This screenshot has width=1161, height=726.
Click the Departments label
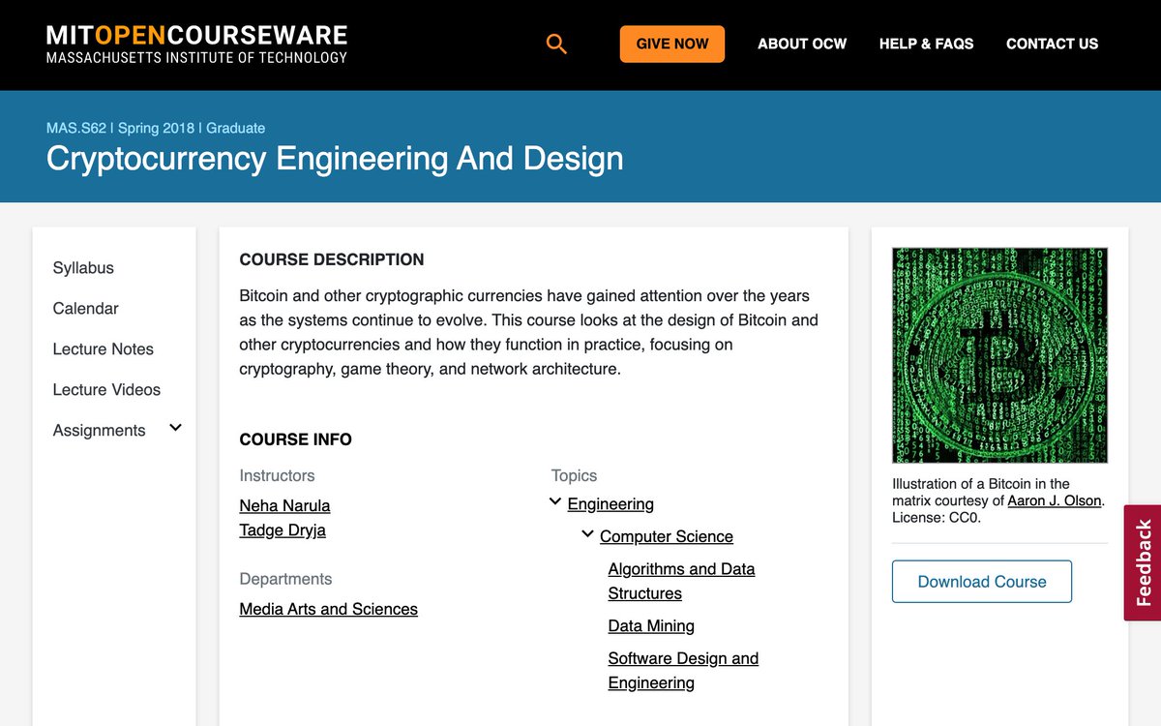[x=285, y=579]
